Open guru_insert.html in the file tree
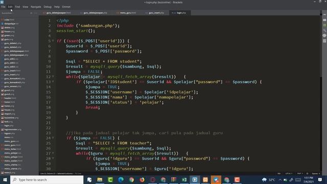The image size is (327, 184). pos(12,71)
